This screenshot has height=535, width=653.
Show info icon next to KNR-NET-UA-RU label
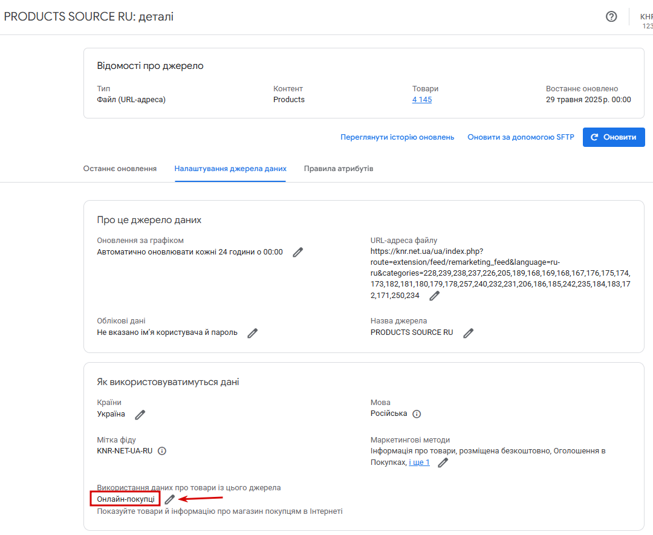coord(162,451)
